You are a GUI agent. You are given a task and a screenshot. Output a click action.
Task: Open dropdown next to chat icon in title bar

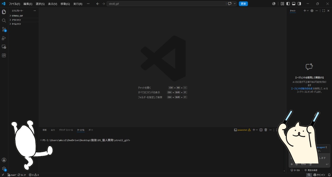[235, 4]
